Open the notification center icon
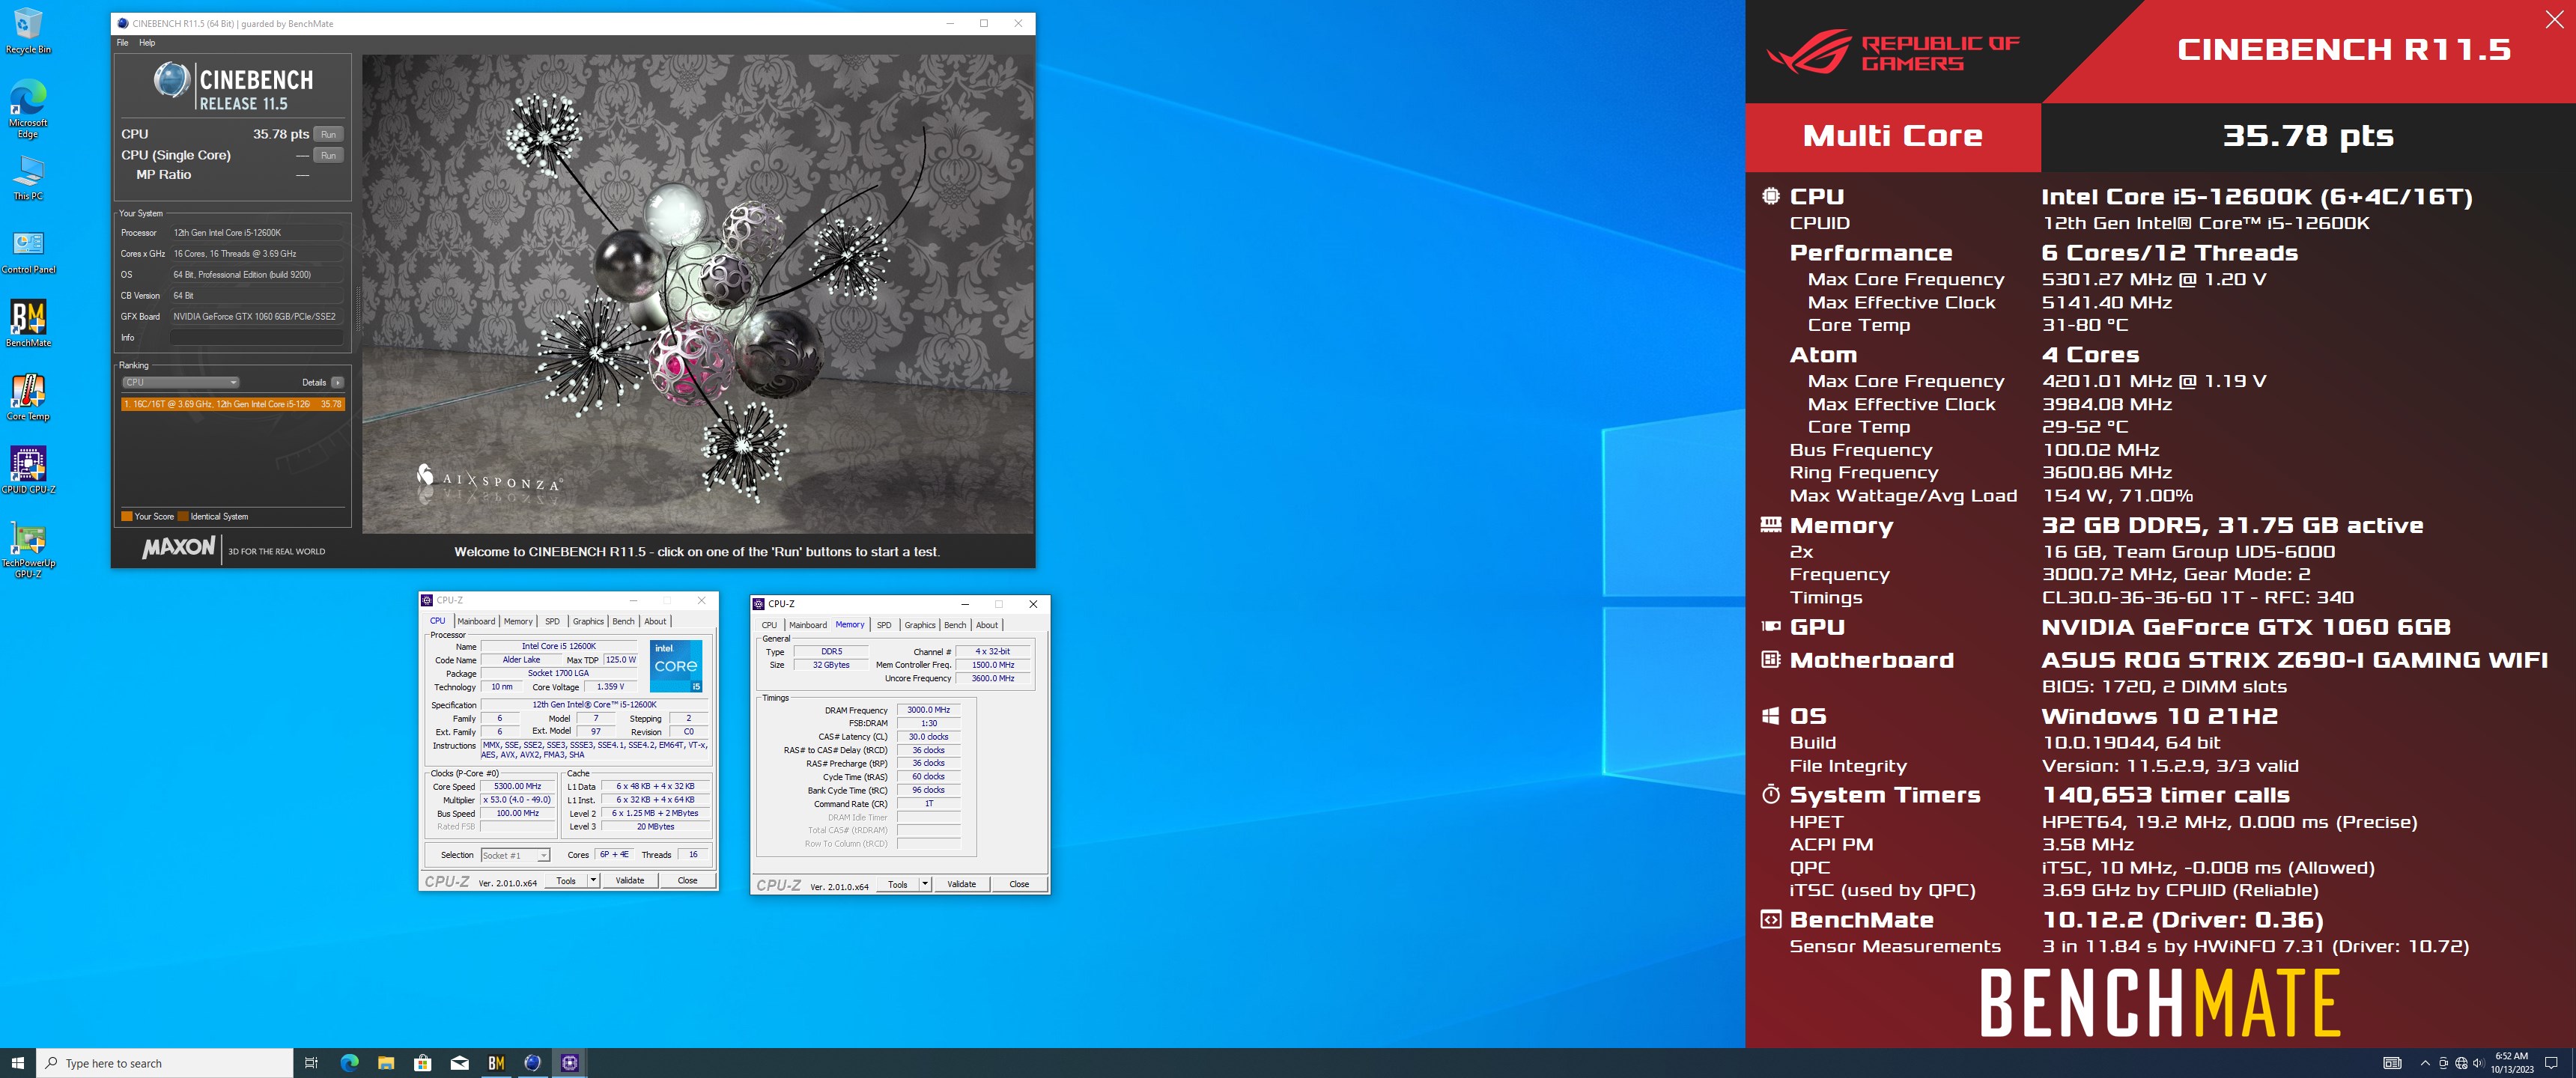The height and width of the screenshot is (1078, 2576). point(2551,1063)
